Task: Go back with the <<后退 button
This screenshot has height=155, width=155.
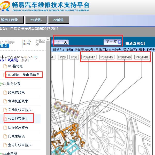Action: click(36, 20)
